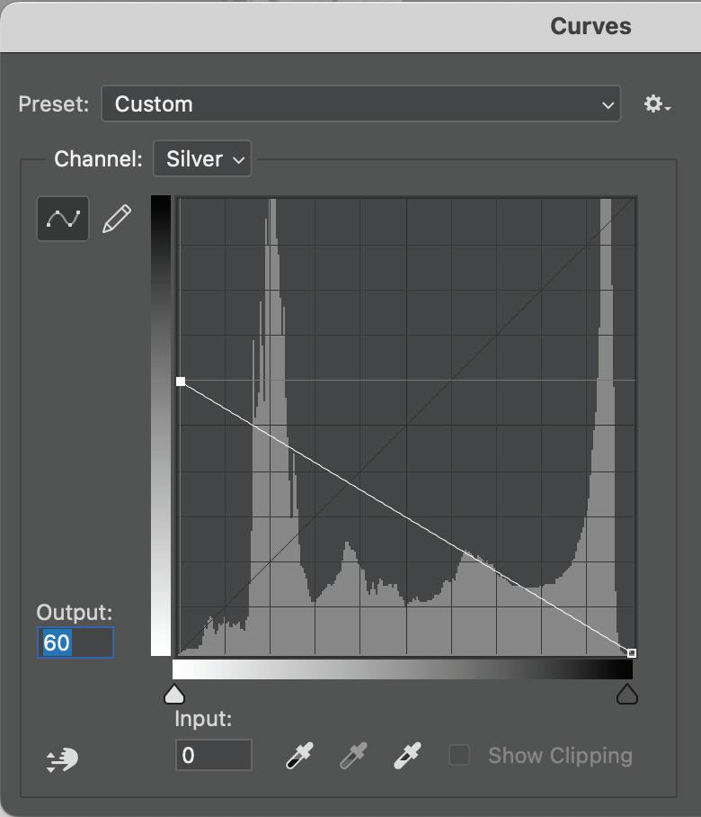701x817 pixels.
Task: Open the Channel dropdown showing Silver
Action: 202,159
